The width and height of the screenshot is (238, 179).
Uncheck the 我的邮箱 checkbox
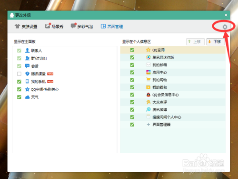[132, 65]
